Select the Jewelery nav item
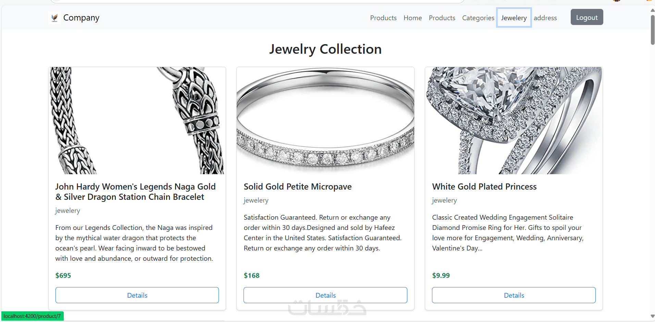Viewport: 655px width, 322px height. pos(514,18)
